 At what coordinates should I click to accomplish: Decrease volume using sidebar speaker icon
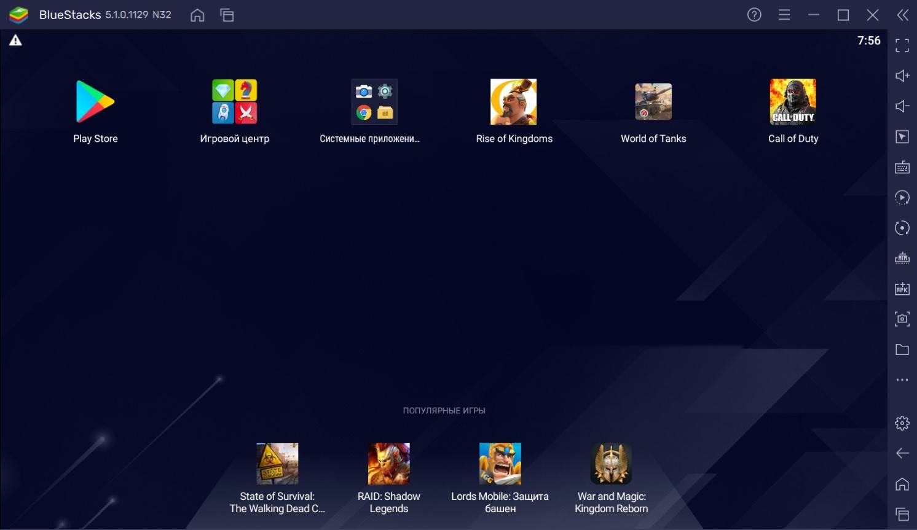point(902,106)
